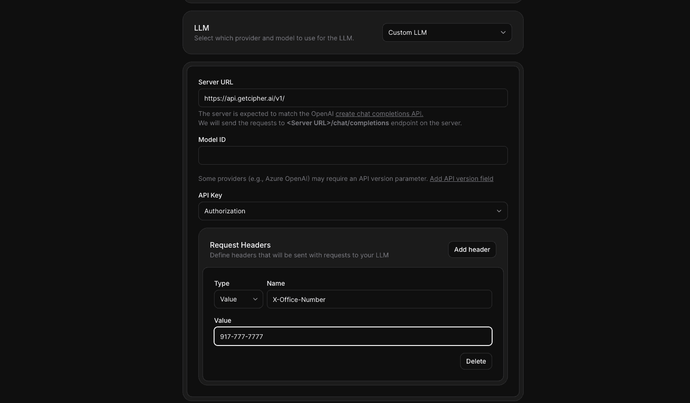Open the header Type dropdown set to Value
690x403 pixels.
click(238, 299)
